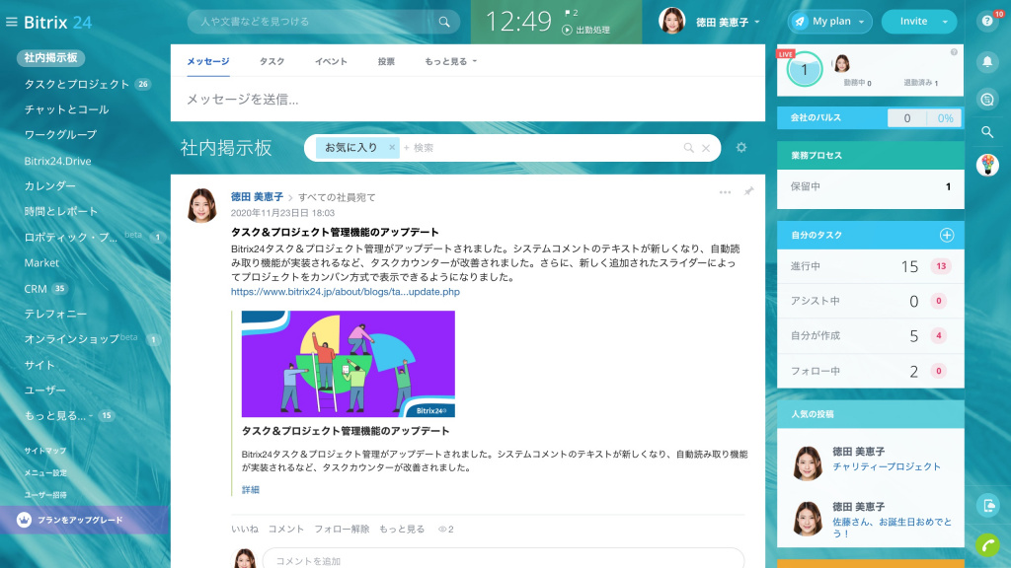Open feed settings gear icon
The width and height of the screenshot is (1011, 568).
741,148
